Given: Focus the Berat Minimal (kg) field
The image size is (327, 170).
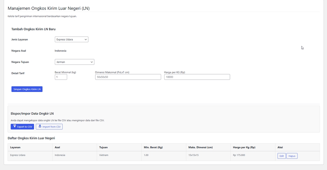Looking at the screenshot, I should pyautogui.click(x=61, y=77).
